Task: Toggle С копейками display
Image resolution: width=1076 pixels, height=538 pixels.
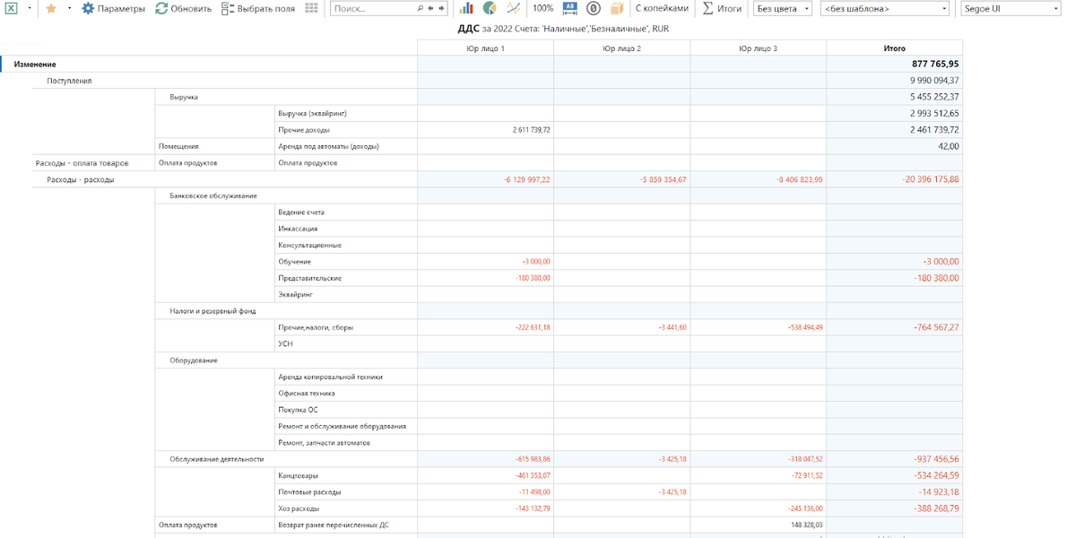Action: pyautogui.click(x=662, y=8)
